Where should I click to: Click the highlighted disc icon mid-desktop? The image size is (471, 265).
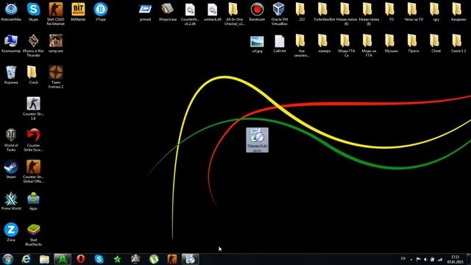pos(257,140)
